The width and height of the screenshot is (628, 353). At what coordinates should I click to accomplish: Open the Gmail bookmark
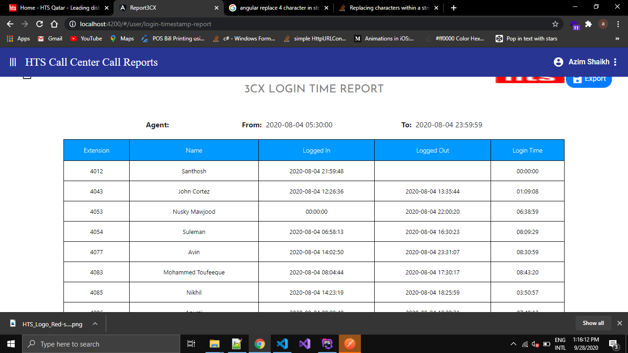pos(50,39)
